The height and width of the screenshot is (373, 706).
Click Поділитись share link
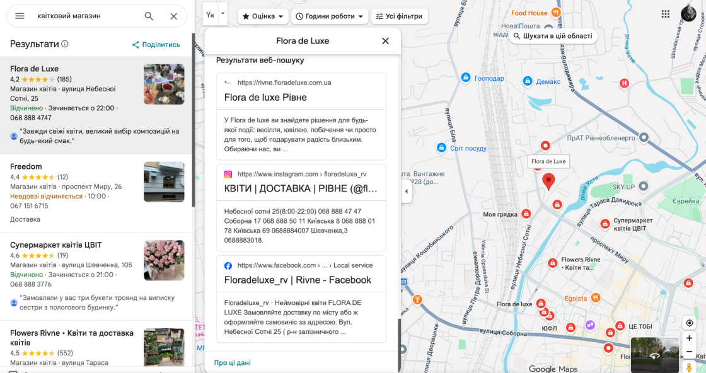[x=156, y=45]
